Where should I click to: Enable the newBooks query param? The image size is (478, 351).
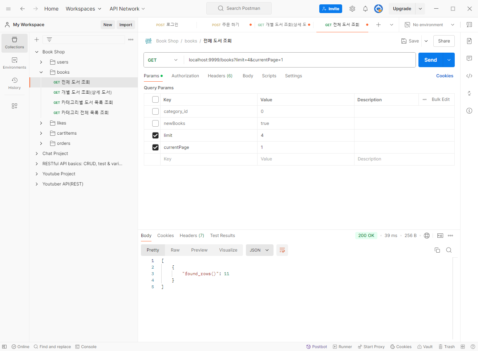tap(155, 123)
